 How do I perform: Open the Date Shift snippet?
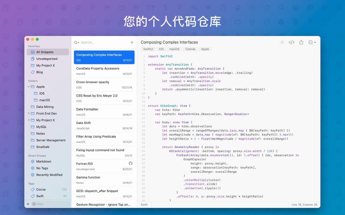point(104,125)
